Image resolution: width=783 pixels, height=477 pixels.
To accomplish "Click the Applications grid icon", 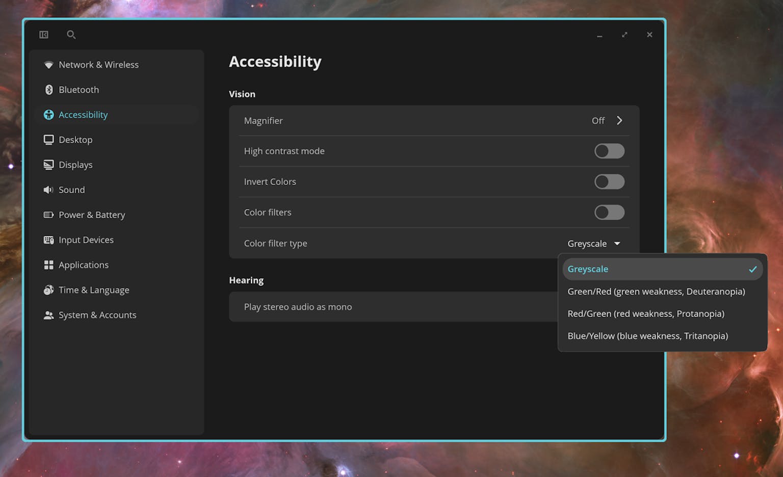I will point(48,265).
